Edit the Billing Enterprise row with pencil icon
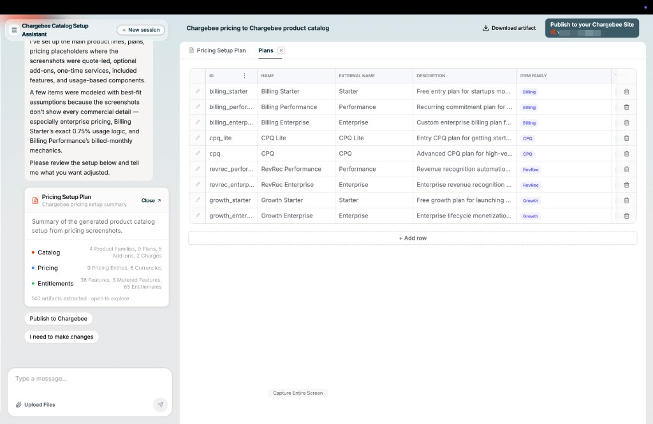Screen dimensions: 653x424 [x=198, y=122]
